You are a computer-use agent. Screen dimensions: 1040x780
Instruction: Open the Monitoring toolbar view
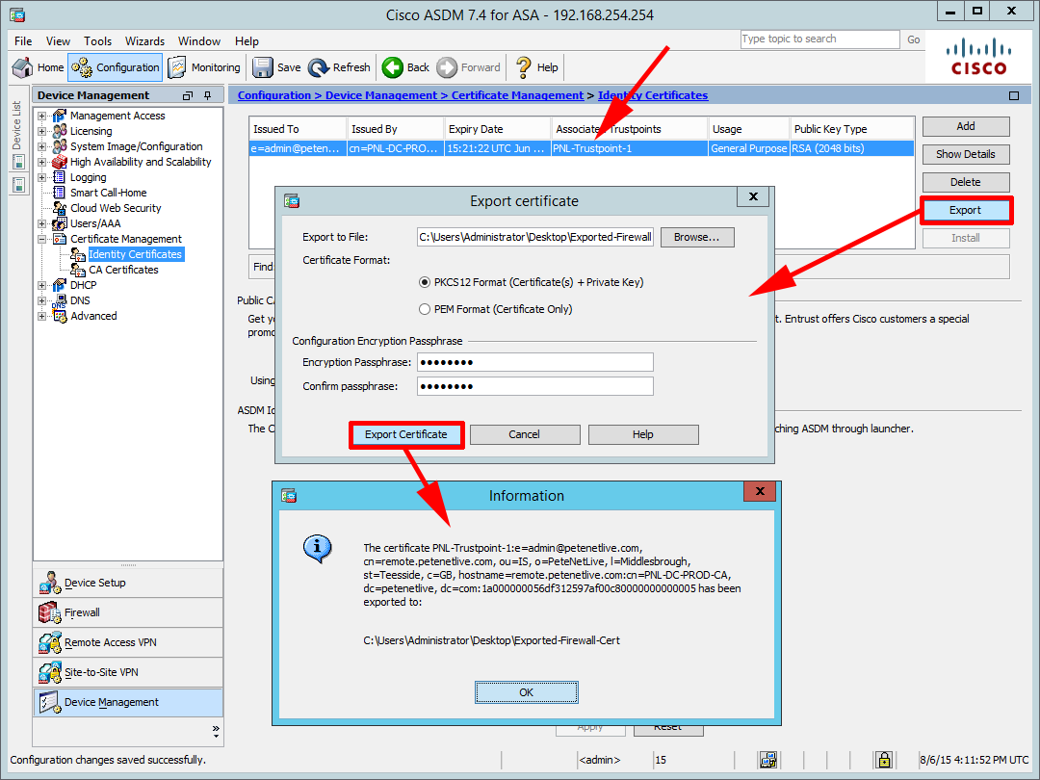[x=203, y=67]
